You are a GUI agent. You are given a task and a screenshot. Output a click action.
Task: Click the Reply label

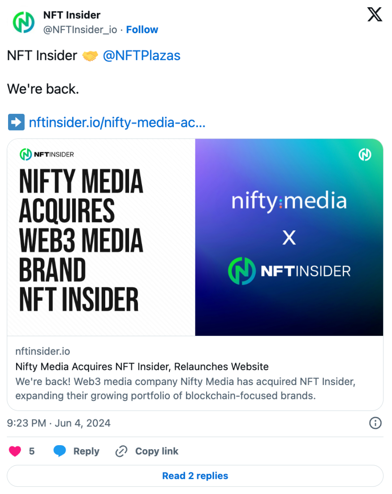tap(86, 451)
